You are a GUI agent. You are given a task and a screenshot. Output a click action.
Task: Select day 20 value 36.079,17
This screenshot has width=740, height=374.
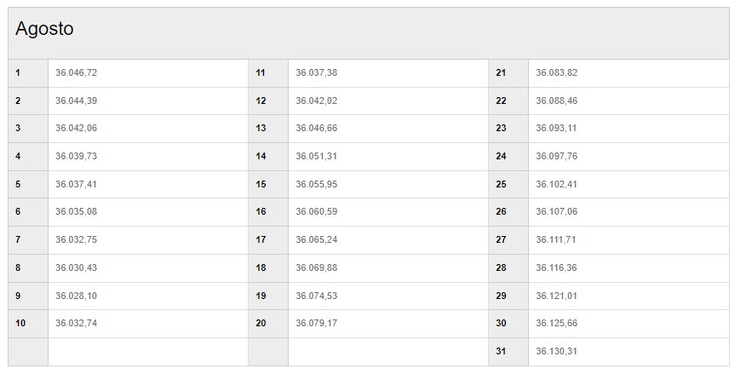[x=316, y=324]
